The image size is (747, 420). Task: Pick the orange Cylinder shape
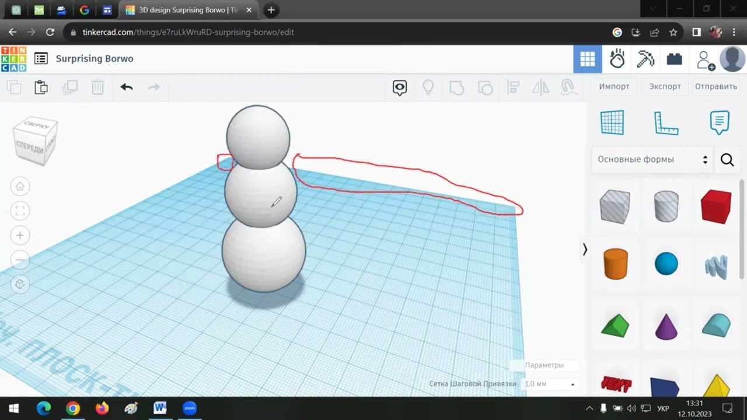pyautogui.click(x=615, y=264)
